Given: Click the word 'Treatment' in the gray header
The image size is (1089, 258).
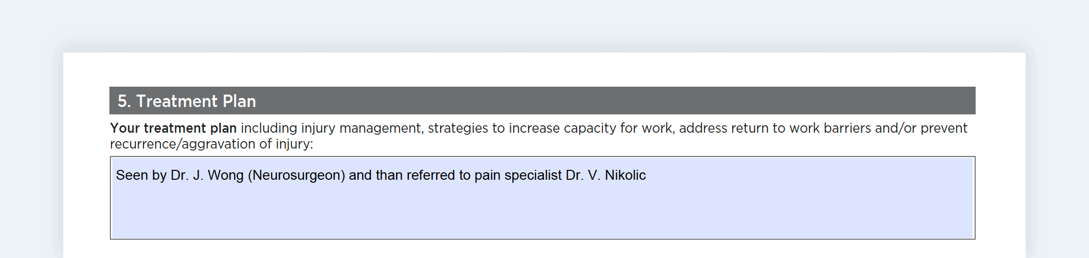Looking at the screenshot, I should [177, 101].
